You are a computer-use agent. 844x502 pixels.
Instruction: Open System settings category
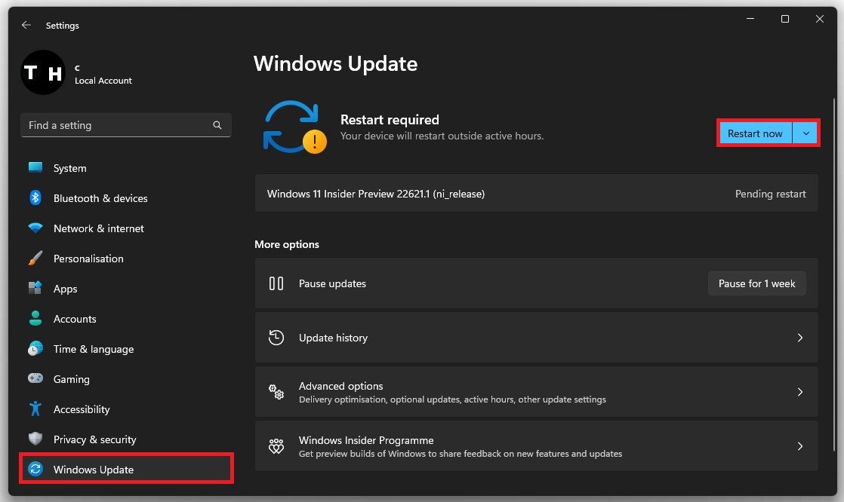(126, 168)
